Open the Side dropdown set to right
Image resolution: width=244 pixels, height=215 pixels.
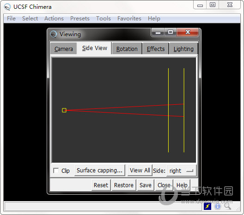(181, 171)
